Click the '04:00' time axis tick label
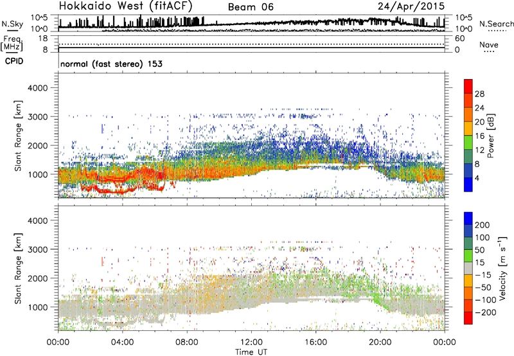Image resolution: width=514 pixels, height=356 pixels. [122, 343]
